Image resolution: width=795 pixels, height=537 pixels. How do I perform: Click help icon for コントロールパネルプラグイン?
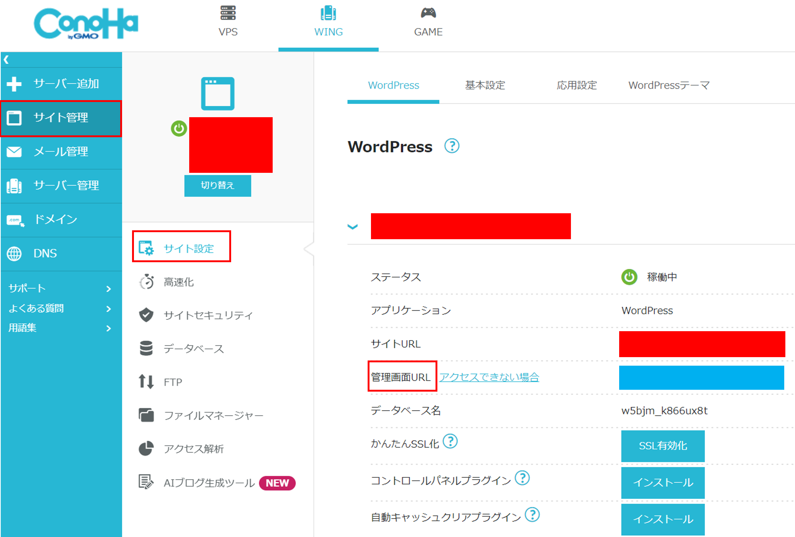pyautogui.click(x=522, y=478)
